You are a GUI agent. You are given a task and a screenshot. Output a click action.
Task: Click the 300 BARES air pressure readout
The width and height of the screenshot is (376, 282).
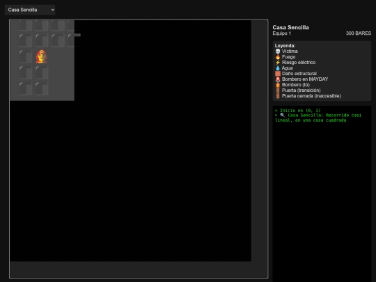pos(359,33)
